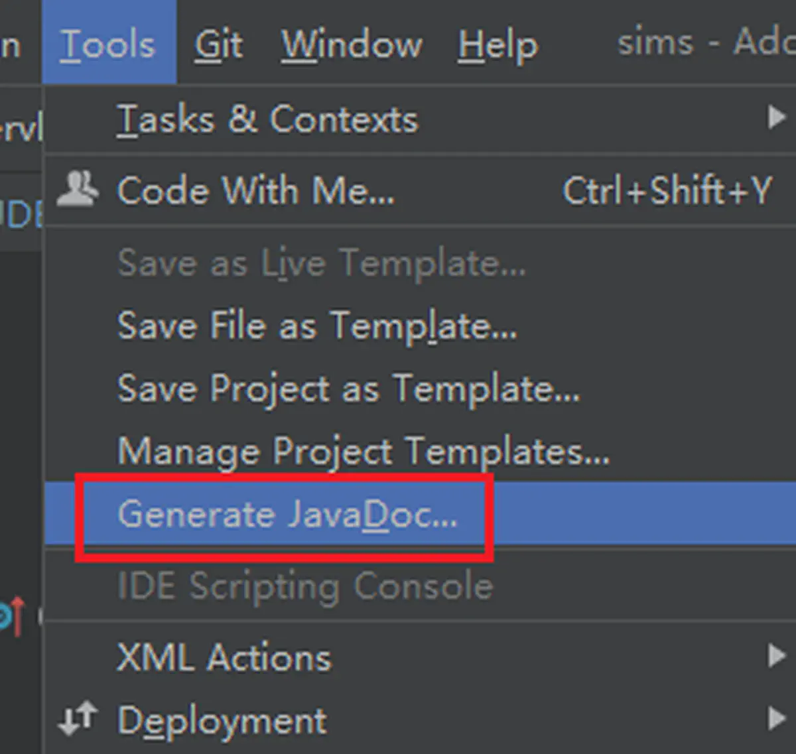Open IDE Scripting Console entry
The height and width of the screenshot is (754, 796).
pyautogui.click(x=421, y=586)
